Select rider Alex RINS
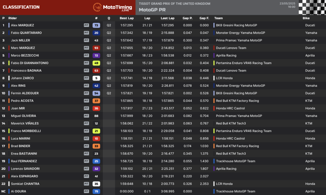326x195 pixels. pyautogui.click(x=18, y=86)
